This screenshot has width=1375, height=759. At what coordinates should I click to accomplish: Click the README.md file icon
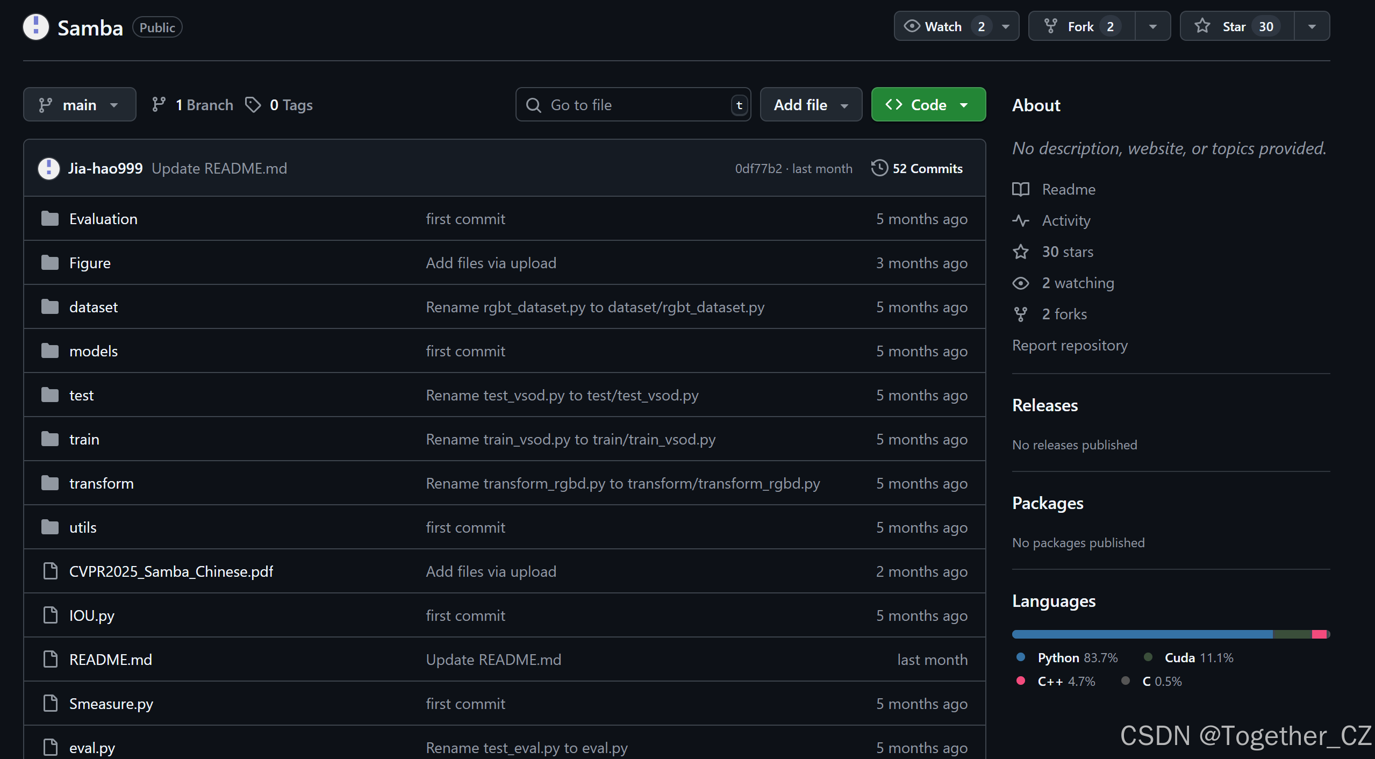coord(49,659)
